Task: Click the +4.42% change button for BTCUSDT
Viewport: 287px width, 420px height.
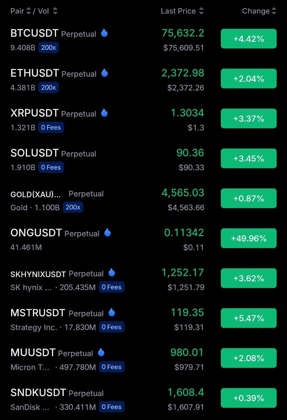Action: [x=249, y=39]
